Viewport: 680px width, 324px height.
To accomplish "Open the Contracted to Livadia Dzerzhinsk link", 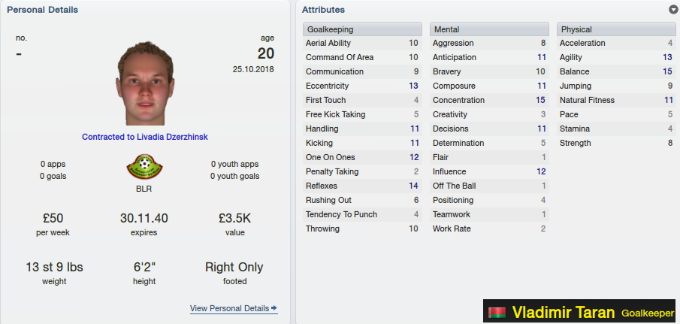I will [145, 137].
